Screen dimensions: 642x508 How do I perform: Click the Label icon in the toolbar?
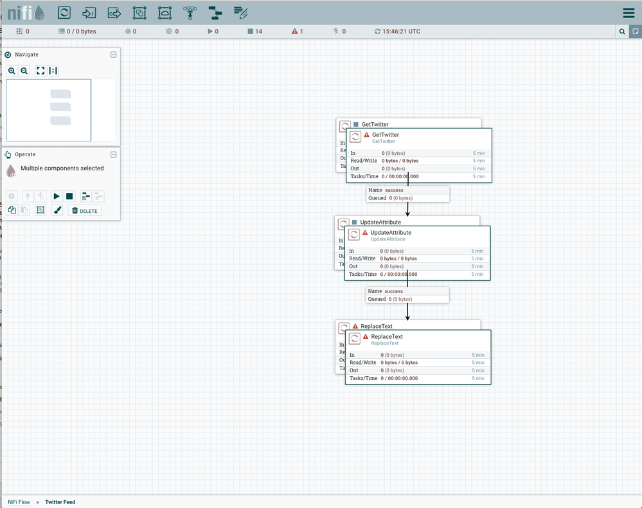pyautogui.click(x=240, y=12)
